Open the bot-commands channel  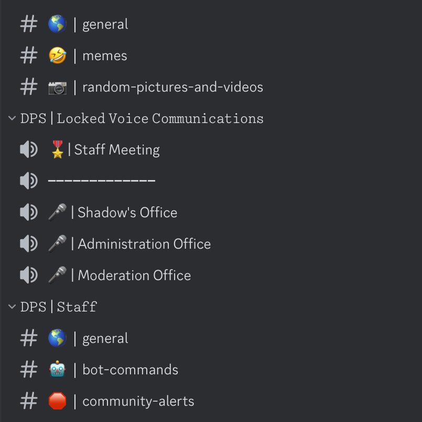click(130, 370)
